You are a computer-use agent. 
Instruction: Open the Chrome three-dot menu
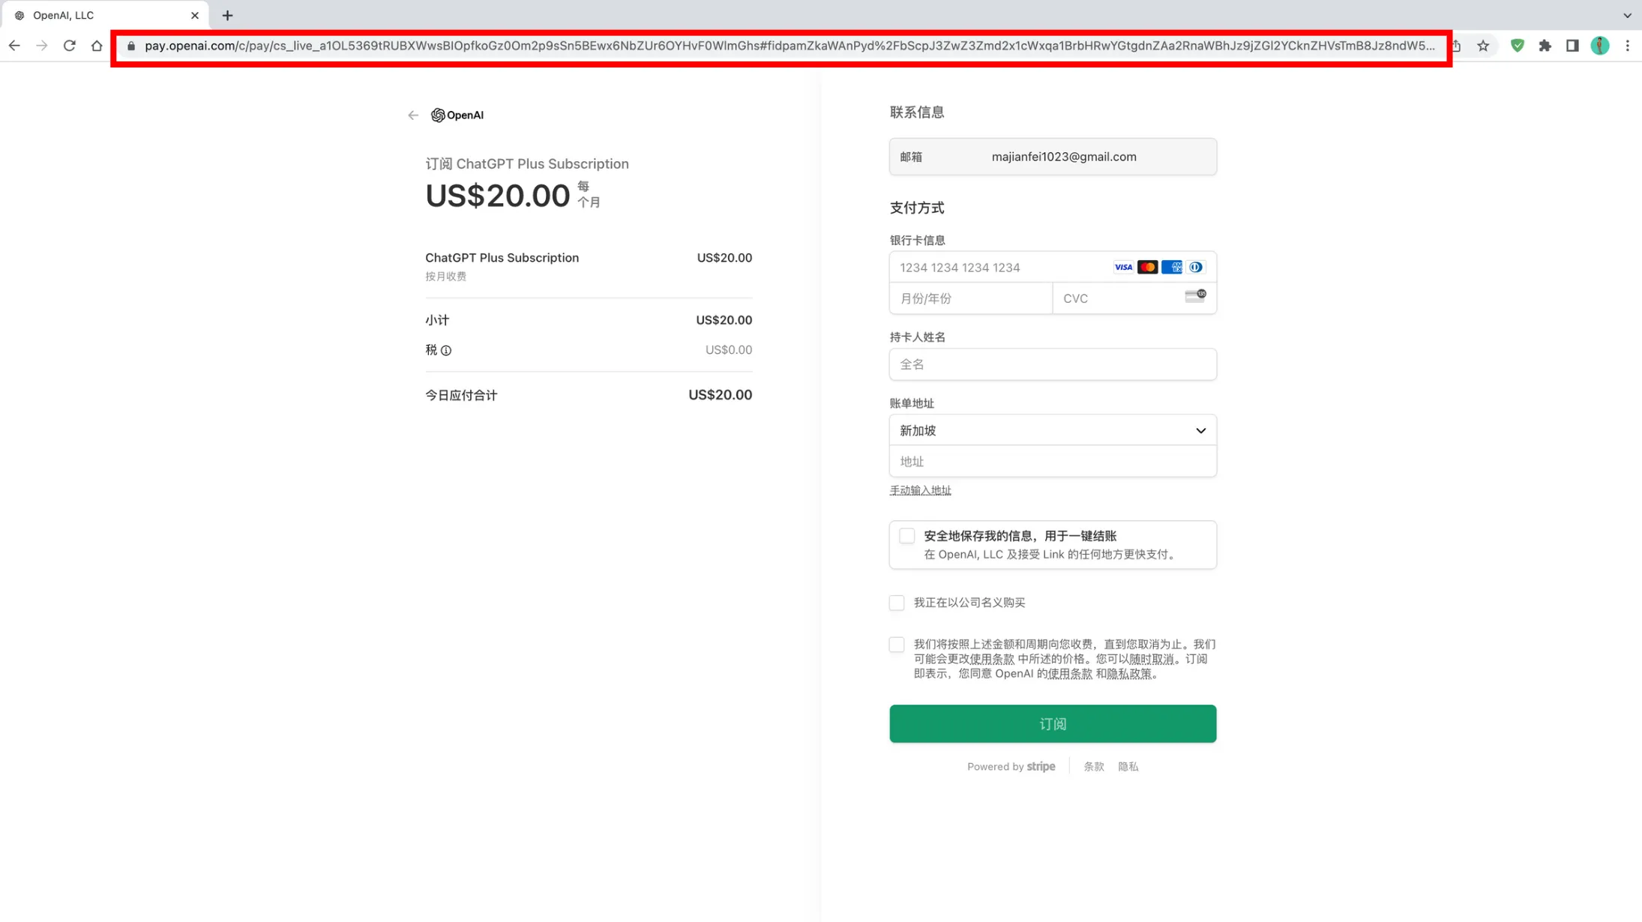pyautogui.click(x=1627, y=46)
